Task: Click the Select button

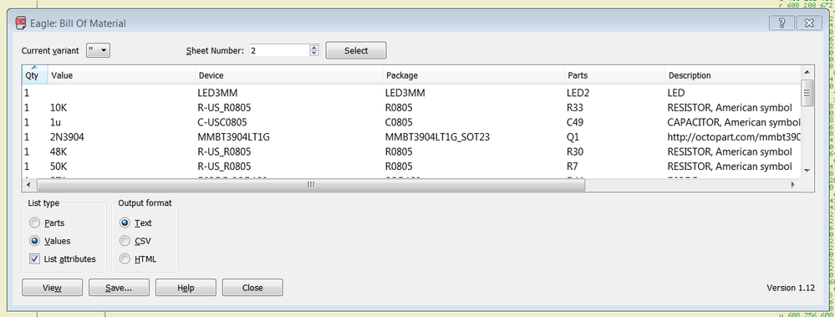Action: click(x=356, y=51)
